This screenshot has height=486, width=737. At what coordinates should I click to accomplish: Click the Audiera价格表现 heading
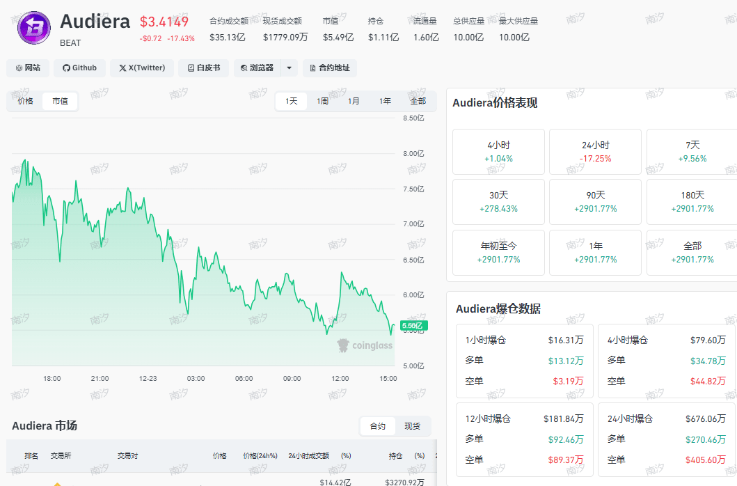495,103
